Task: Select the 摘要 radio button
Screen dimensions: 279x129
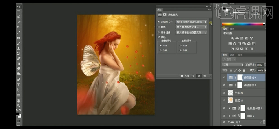Action: (x=159, y=27)
